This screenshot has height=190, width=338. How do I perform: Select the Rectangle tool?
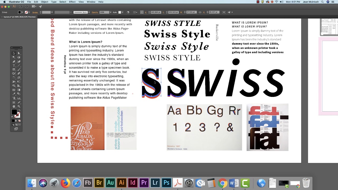coord(14,69)
